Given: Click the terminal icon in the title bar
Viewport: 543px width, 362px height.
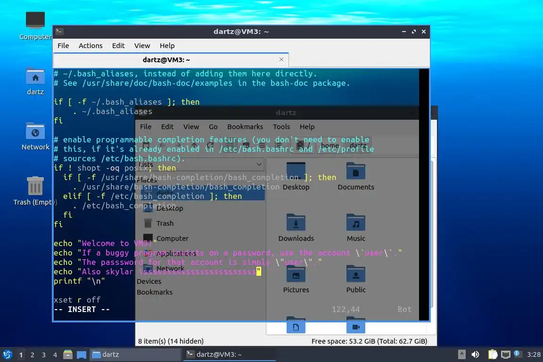Looking at the screenshot, I should (x=59, y=32).
